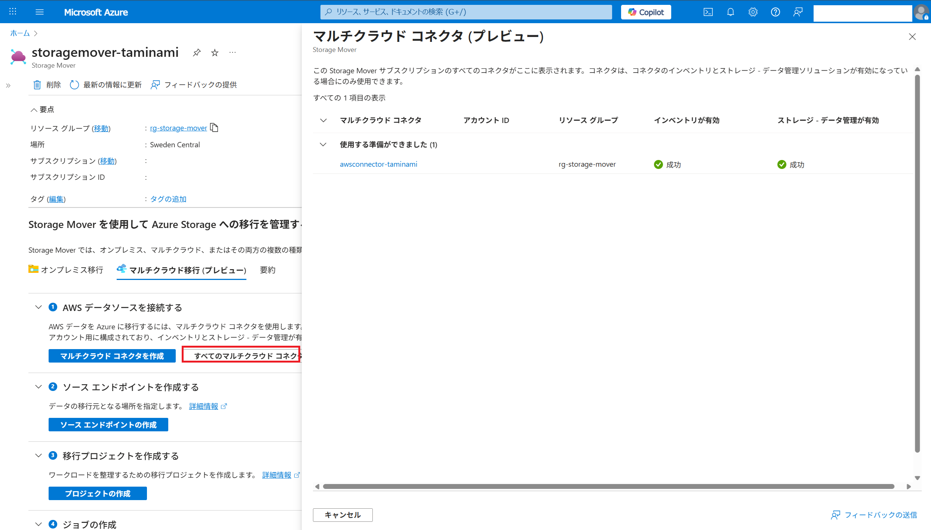The image size is (931, 530).
Task: Click horizontal scrollbar left arrow
Action: (317, 487)
